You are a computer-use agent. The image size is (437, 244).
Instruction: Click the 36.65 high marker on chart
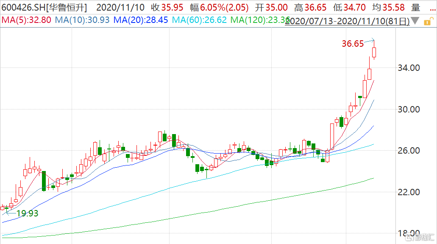(x=353, y=44)
